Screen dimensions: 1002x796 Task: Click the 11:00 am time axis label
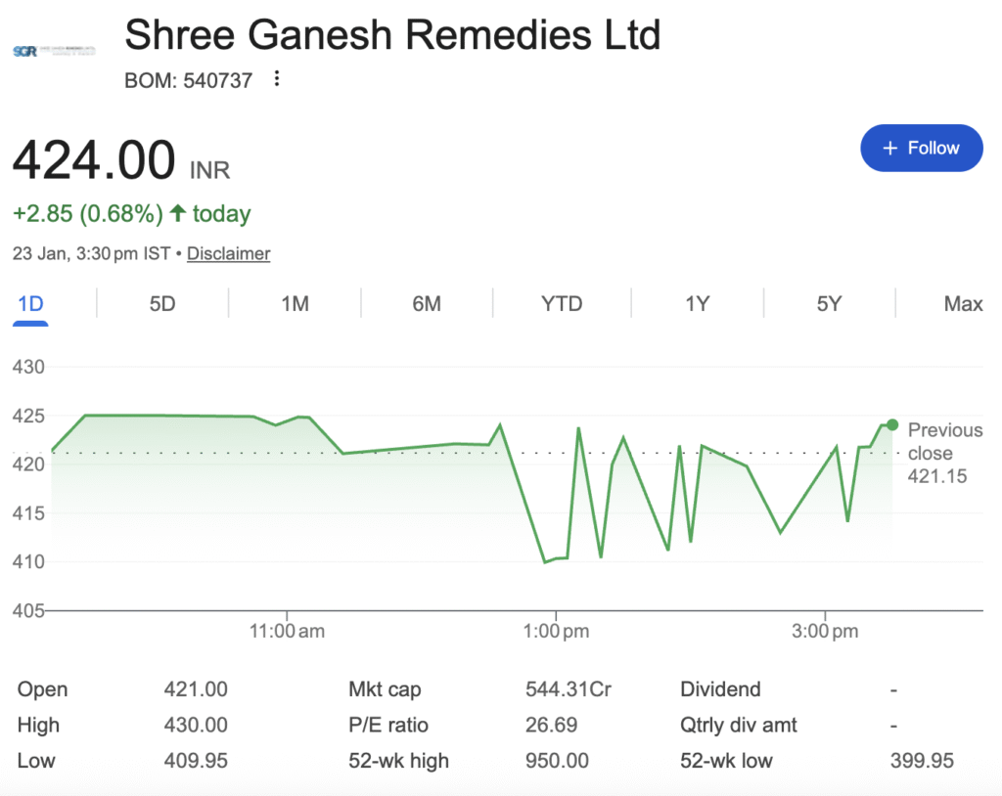[x=287, y=632]
